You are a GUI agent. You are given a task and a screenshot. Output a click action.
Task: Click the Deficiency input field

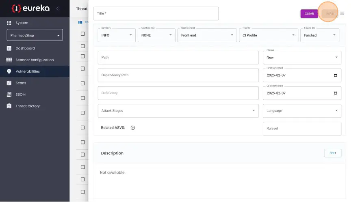tap(178, 93)
